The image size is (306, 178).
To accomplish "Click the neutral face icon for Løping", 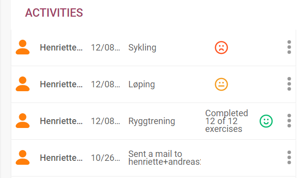I will pos(221,84).
